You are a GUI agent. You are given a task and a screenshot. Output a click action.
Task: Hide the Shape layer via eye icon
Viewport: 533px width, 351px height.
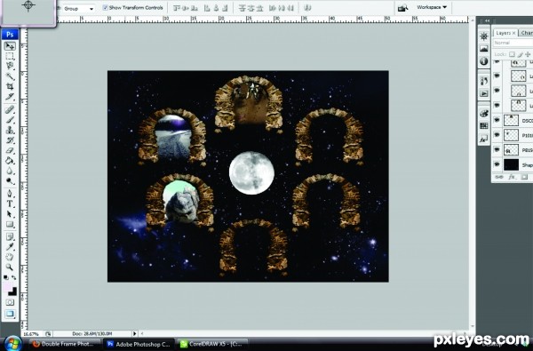(x=497, y=164)
